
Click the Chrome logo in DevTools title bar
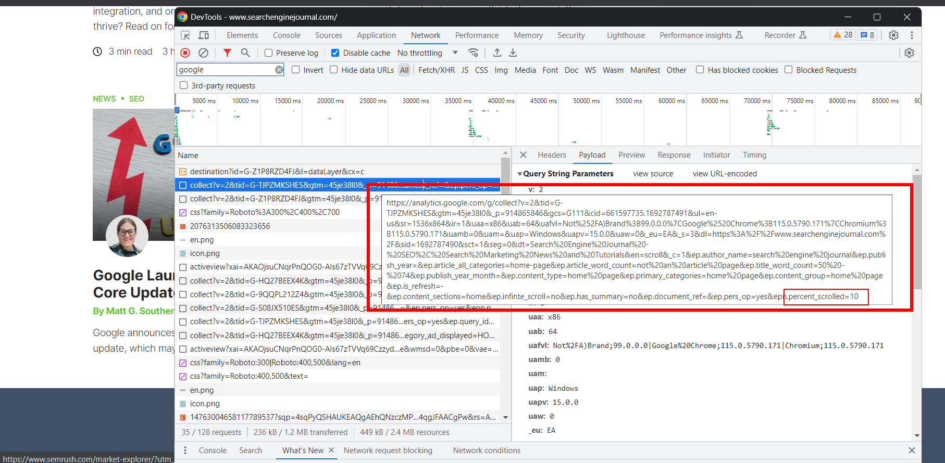pyautogui.click(x=182, y=17)
